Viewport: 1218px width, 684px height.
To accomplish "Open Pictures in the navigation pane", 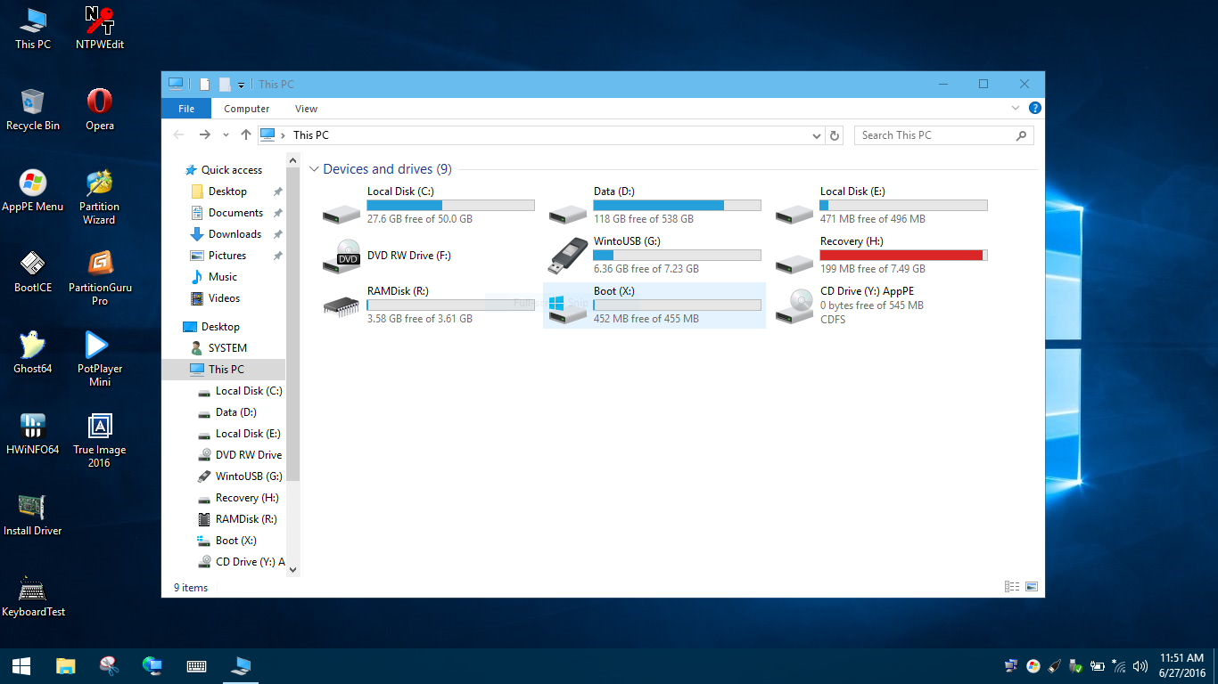I will (x=227, y=256).
